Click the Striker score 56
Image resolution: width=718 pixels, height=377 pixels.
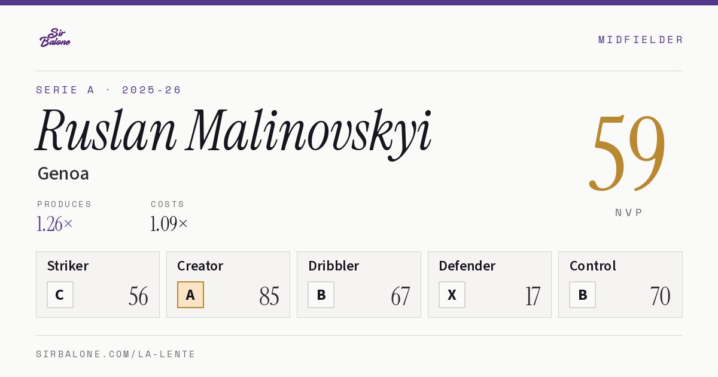tap(138, 296)
